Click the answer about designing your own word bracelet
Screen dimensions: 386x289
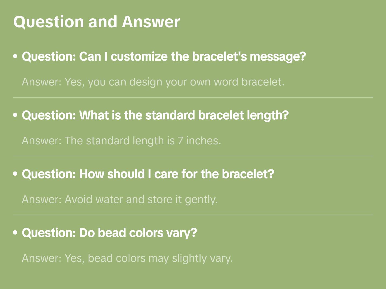click(x=153, y=82)
